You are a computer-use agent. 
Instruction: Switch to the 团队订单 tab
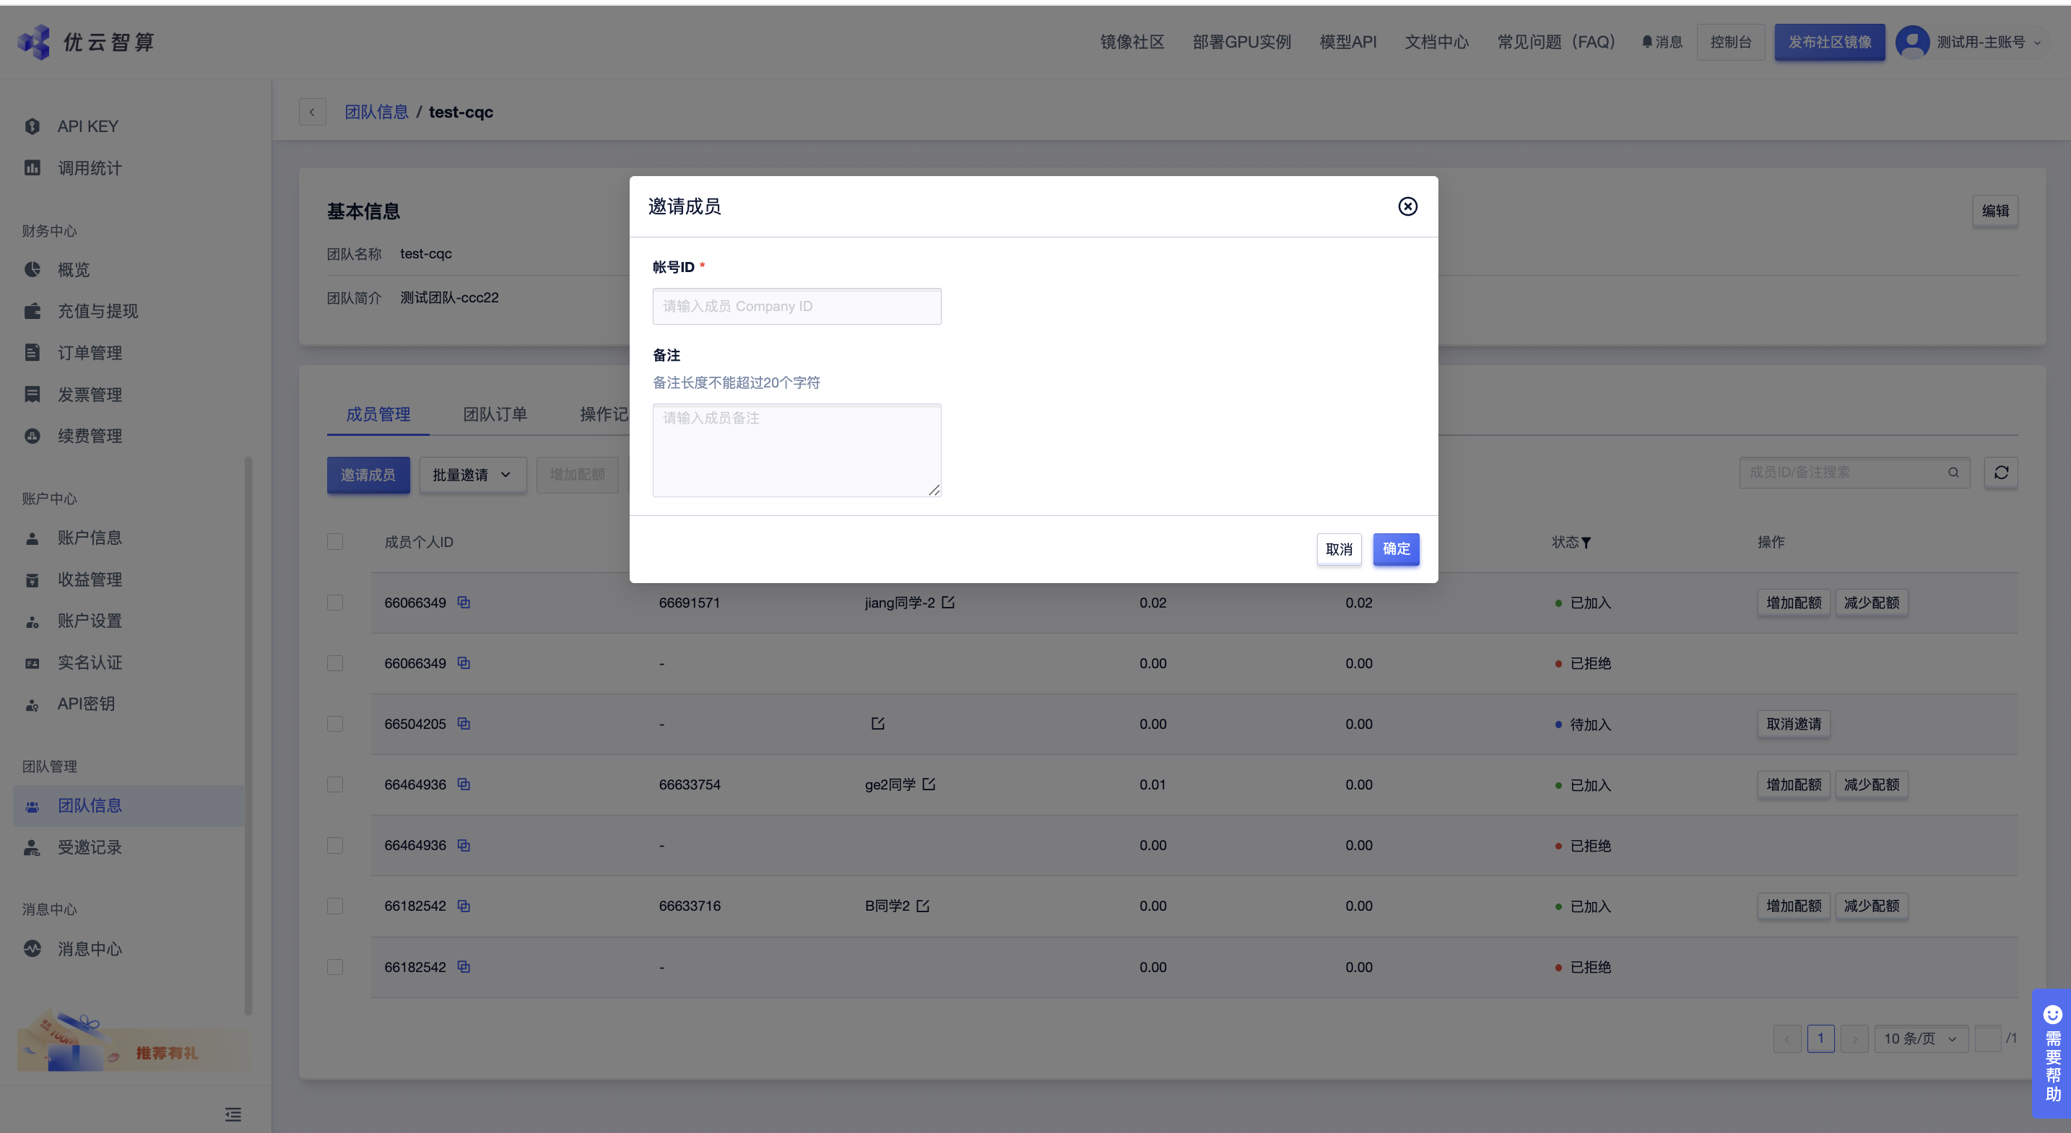point(495,414)
